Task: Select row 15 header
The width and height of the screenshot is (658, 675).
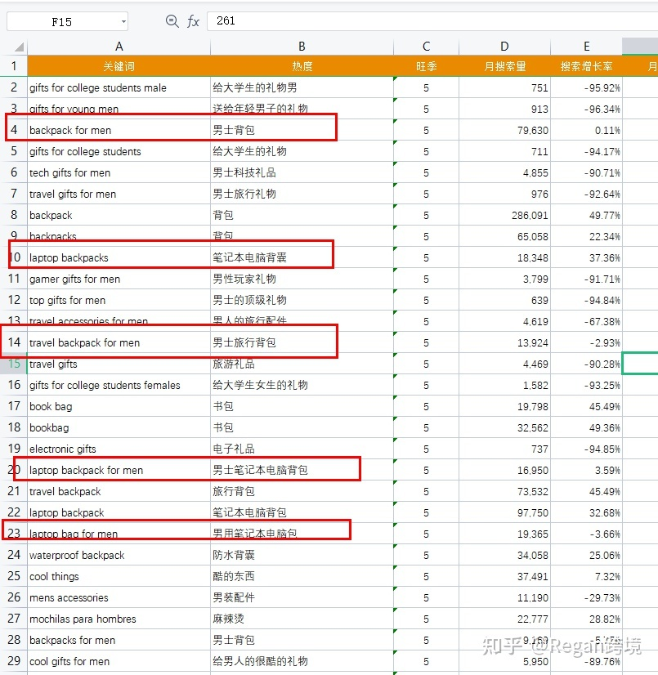Action: click(x=14, y=364)
